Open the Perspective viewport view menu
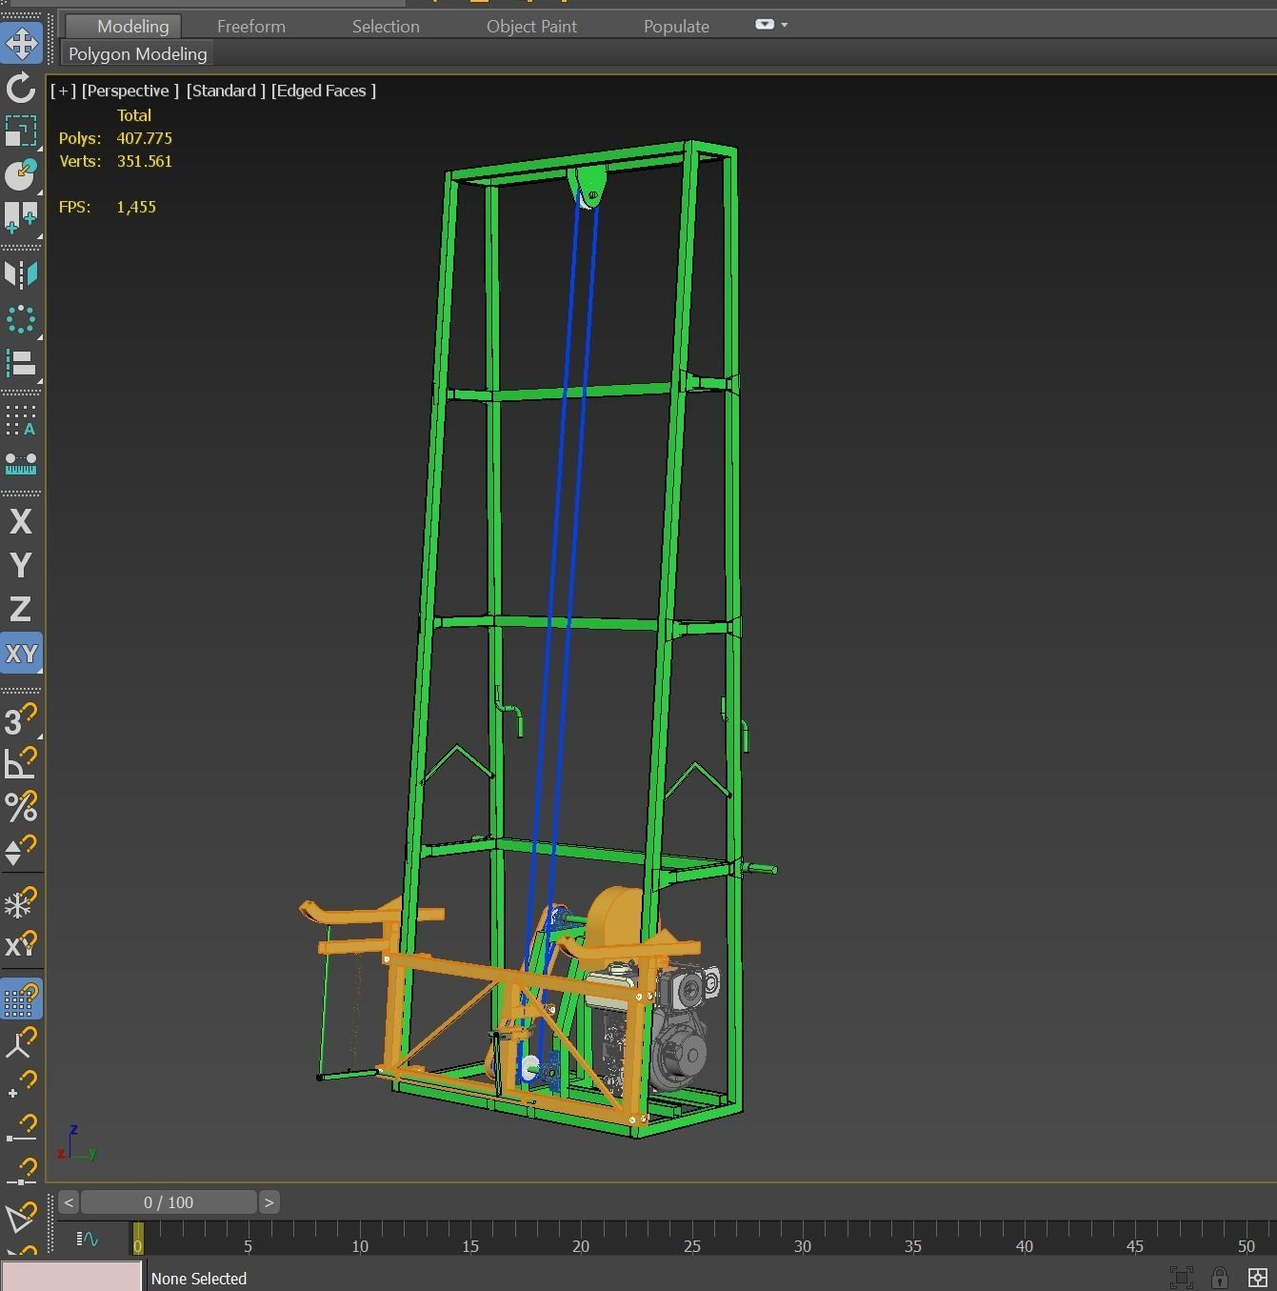The image size is (1277, 1291). (130, 91)
